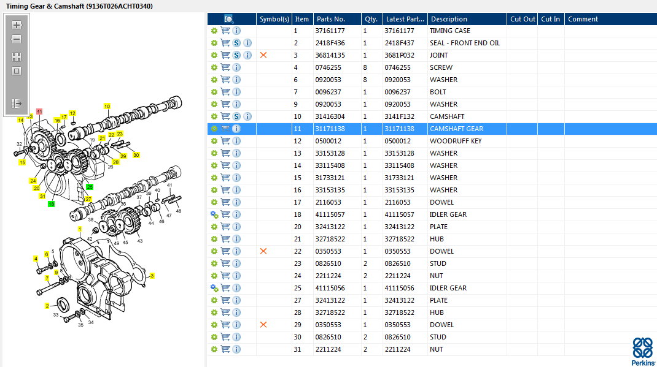Select item 24 NUT description
Image resolution: width=657 pixels, height=367 pixels.
(x=436, y=276)
